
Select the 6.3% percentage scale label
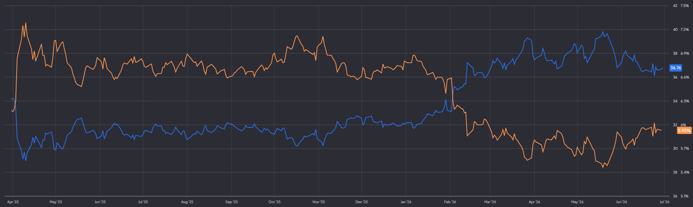pos(685,101)
